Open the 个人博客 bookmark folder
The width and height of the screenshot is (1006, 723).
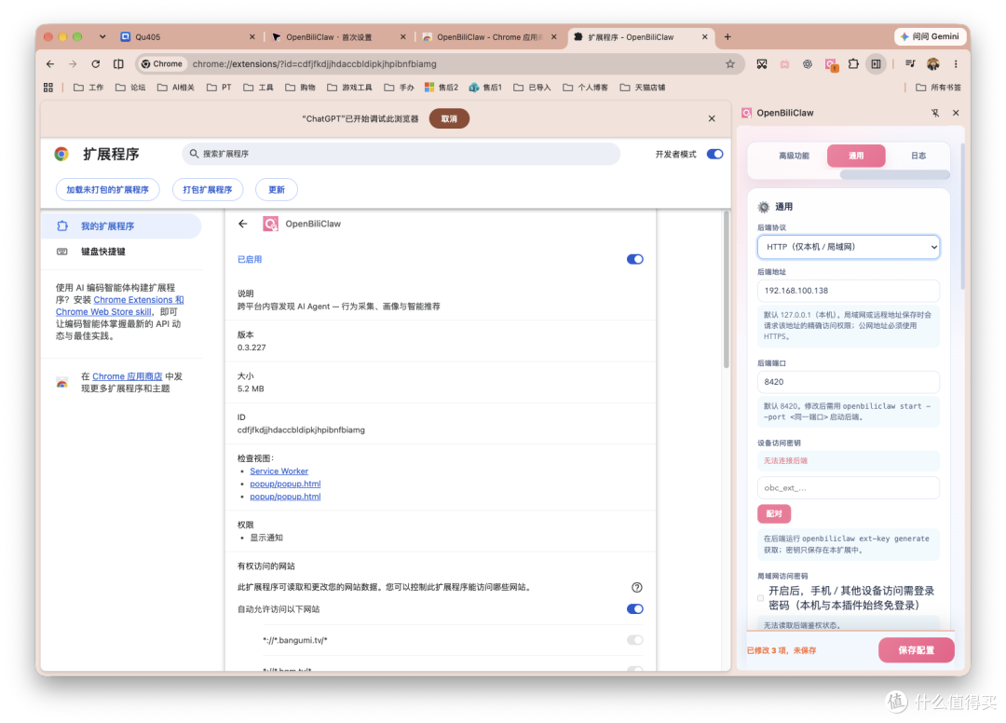pos(585,88)
